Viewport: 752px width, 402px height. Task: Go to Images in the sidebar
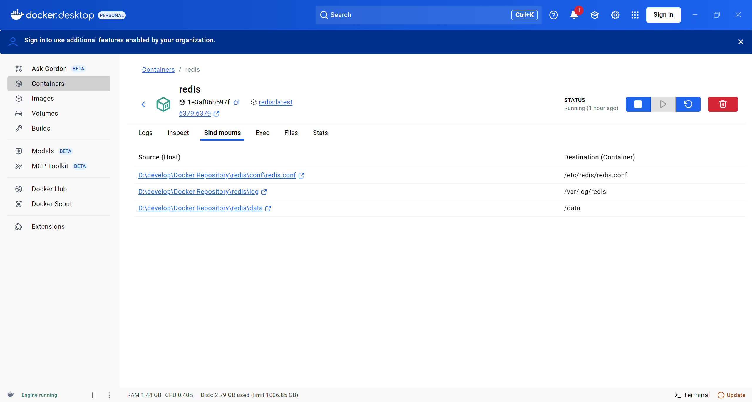point(59,99)
